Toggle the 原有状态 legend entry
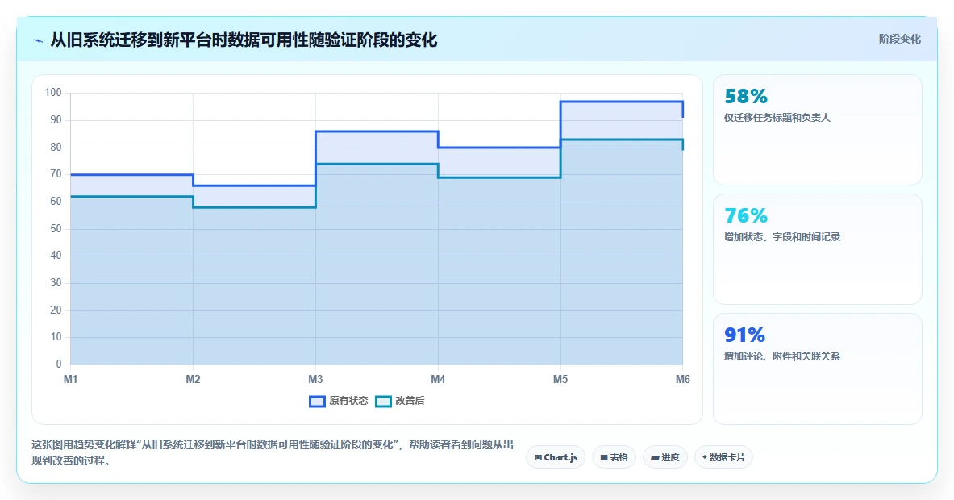This screenshot has height=500, width=954. coord(338,401)
